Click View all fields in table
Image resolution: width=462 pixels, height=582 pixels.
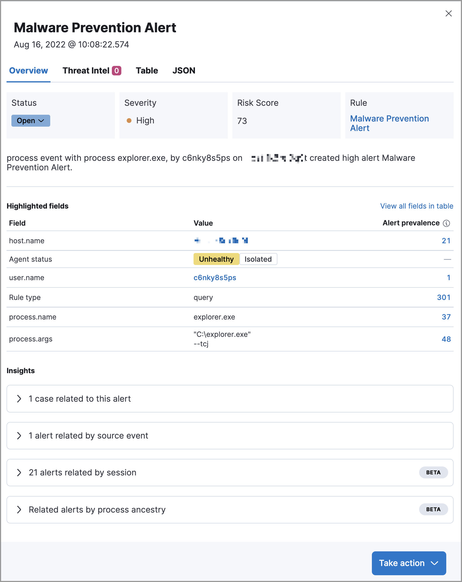click(416, 206)
